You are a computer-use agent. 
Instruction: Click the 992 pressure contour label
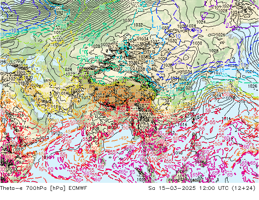[x=60, y=12]
